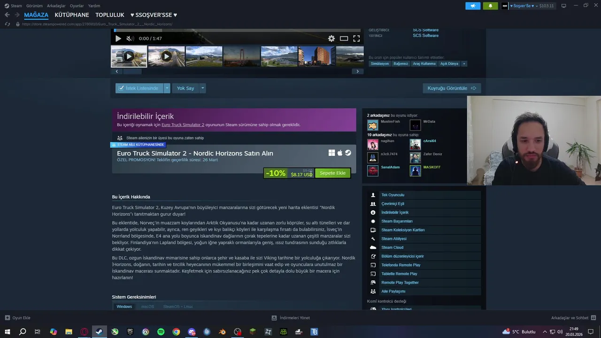Play the trailer video
The height and width of the screenshot is (338, 601).
click(x=118, y=38)
